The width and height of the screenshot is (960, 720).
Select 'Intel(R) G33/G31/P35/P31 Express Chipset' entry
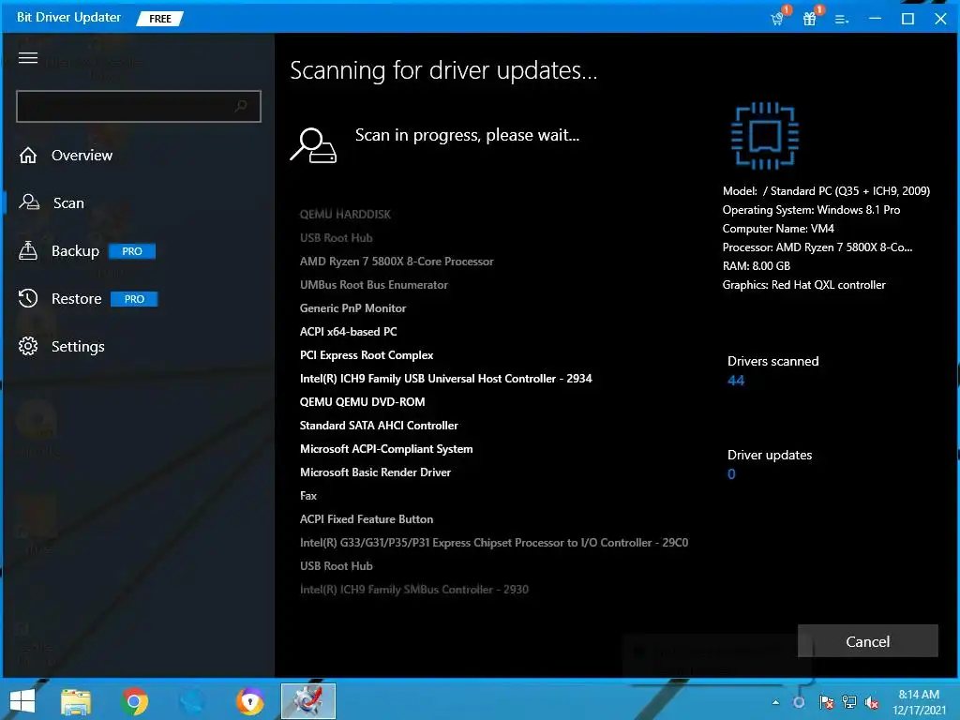(494, 543)
